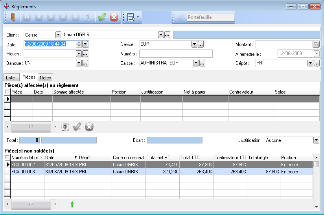The height and width of the screenshot is (215, 324).
Task: Sort unsettled pieces by Date column
Action: [x=61, y=158]
